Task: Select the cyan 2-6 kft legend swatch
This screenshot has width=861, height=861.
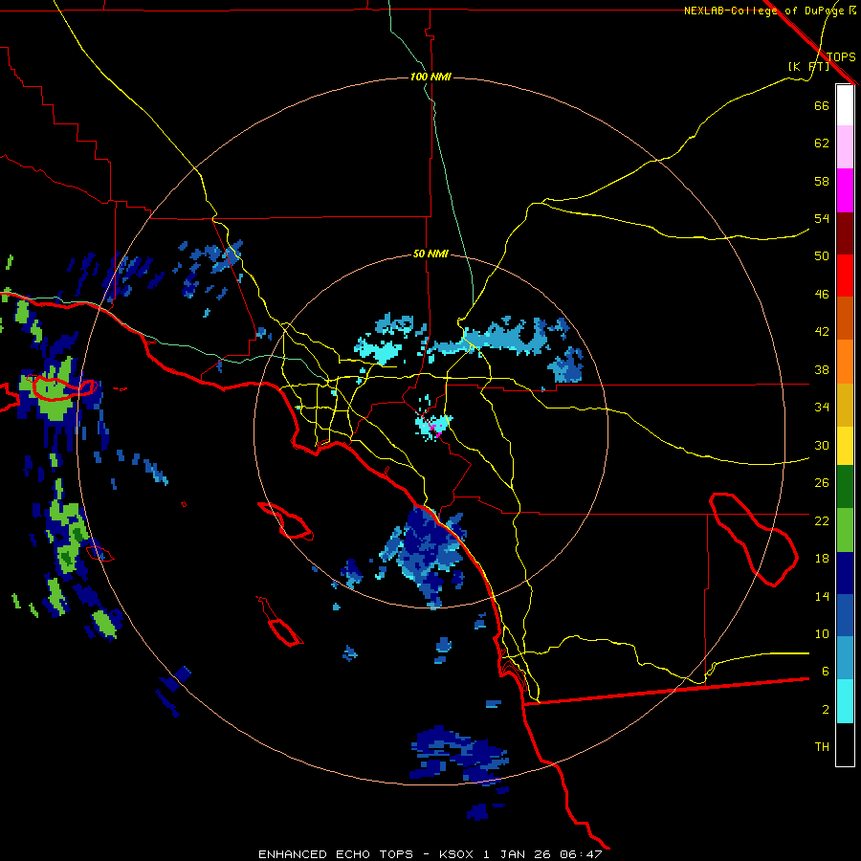Action: pos(845,701)
